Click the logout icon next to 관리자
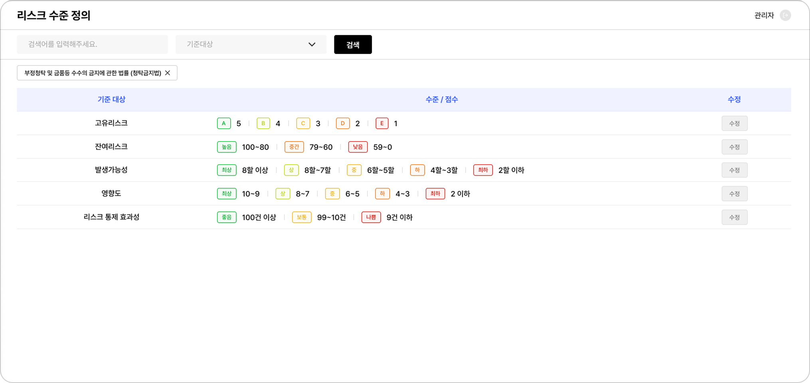The width and height of the screenshot is (810, 383). click(785, 15)
